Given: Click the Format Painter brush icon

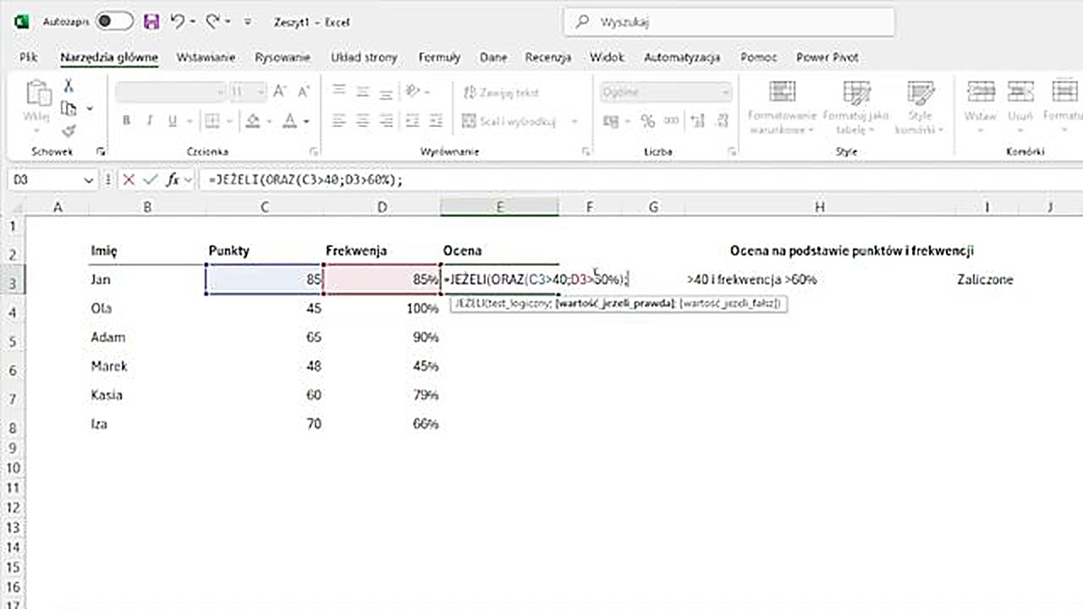Looking at the screenshot, I should pyautogui.click(x=69, y=130).
